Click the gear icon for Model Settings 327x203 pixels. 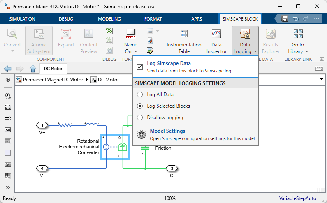coord(141,134)
